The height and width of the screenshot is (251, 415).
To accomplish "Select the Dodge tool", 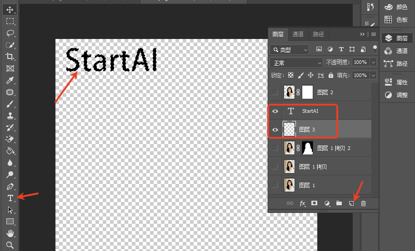I will 10,174.
